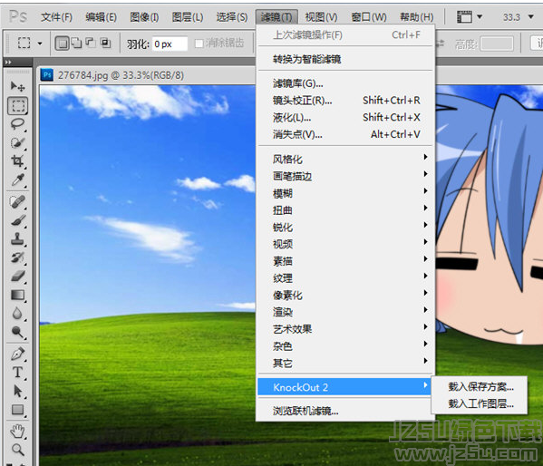Select the Rectangular Marquee tool in toolbox
This screenshot has height=466, width=543.
tap(17, 105)
